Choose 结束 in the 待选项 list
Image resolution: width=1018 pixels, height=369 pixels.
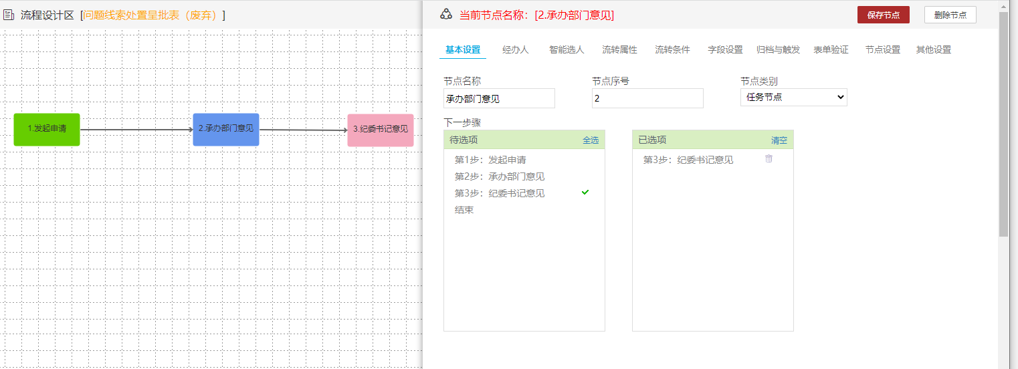pyautogui.click(x=464, y=210)
